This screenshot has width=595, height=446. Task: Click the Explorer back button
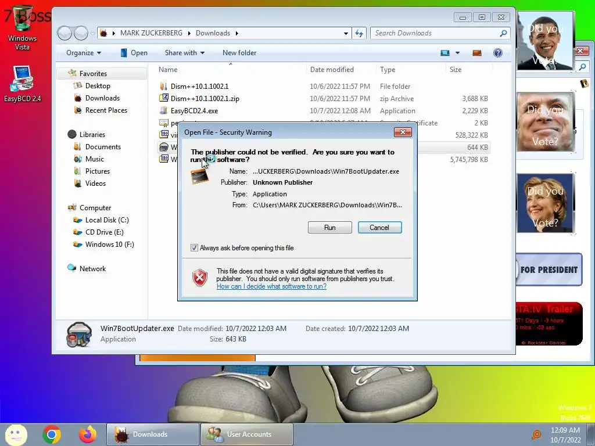(x=64, y=33)
